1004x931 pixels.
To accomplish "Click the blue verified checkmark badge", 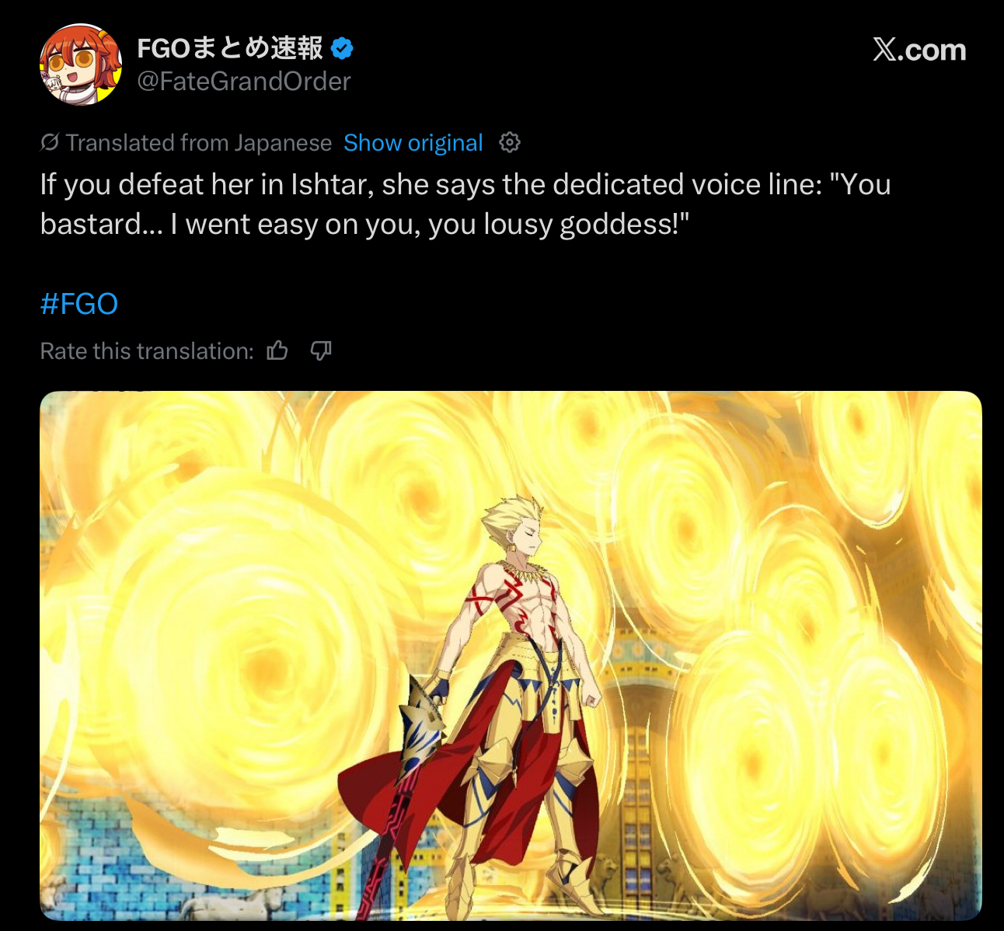I will click(x=342, y=48).
